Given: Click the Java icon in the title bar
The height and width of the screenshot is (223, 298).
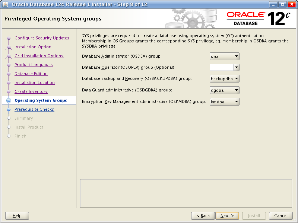Looking at the screenshot, I should (x=5, y=4).
